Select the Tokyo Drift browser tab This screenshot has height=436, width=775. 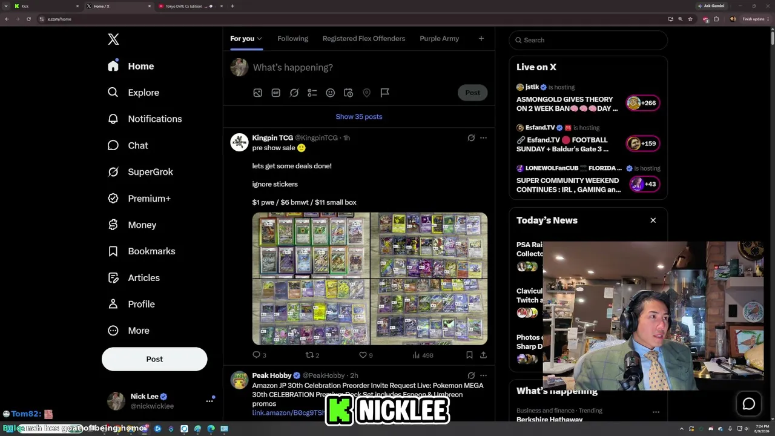click(191, 6)
